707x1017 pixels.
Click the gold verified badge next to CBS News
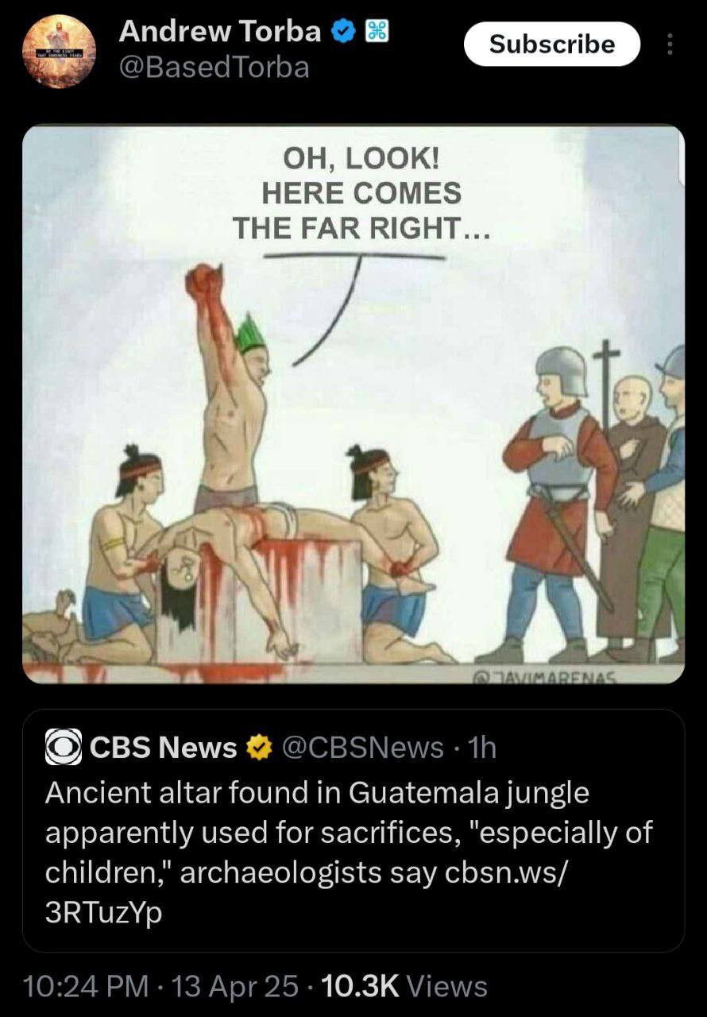coord(261,748)
